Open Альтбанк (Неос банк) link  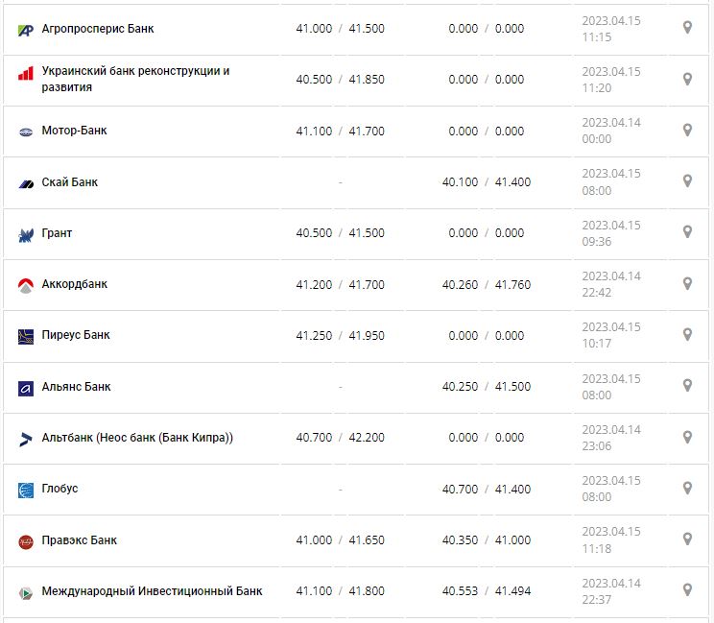click(x=137, y=438)
